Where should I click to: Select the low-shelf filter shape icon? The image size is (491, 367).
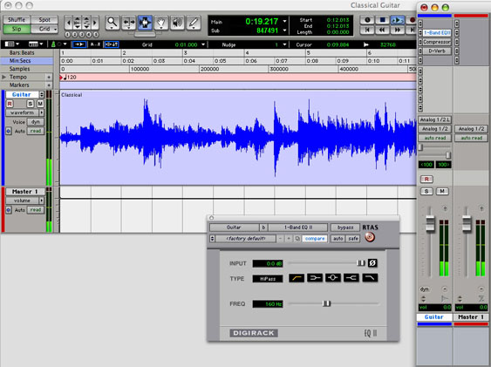(315, 277)
